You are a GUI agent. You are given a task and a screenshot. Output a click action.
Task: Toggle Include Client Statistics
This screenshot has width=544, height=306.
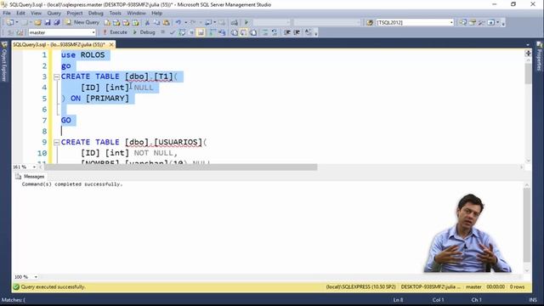point(222,32)
